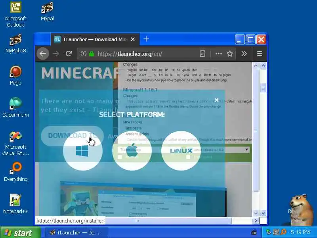Go back with the browser back arrow

point(43,54)
